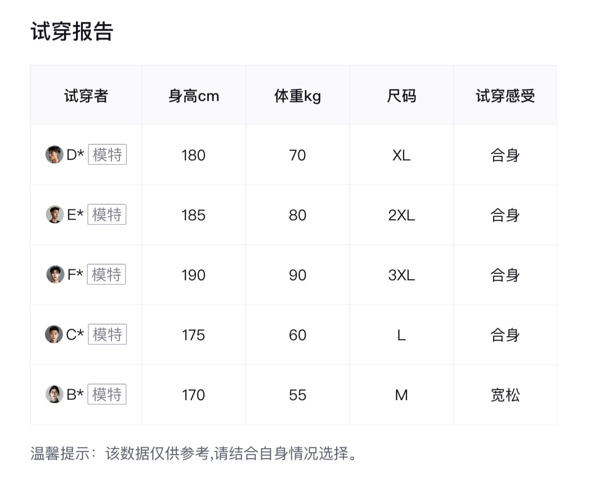
Task: Click avatar of tester D*
Action: (x=54, y=155)
